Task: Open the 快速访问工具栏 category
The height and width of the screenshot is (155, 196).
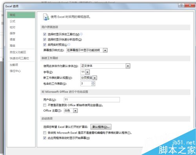Action: [21, 58]
